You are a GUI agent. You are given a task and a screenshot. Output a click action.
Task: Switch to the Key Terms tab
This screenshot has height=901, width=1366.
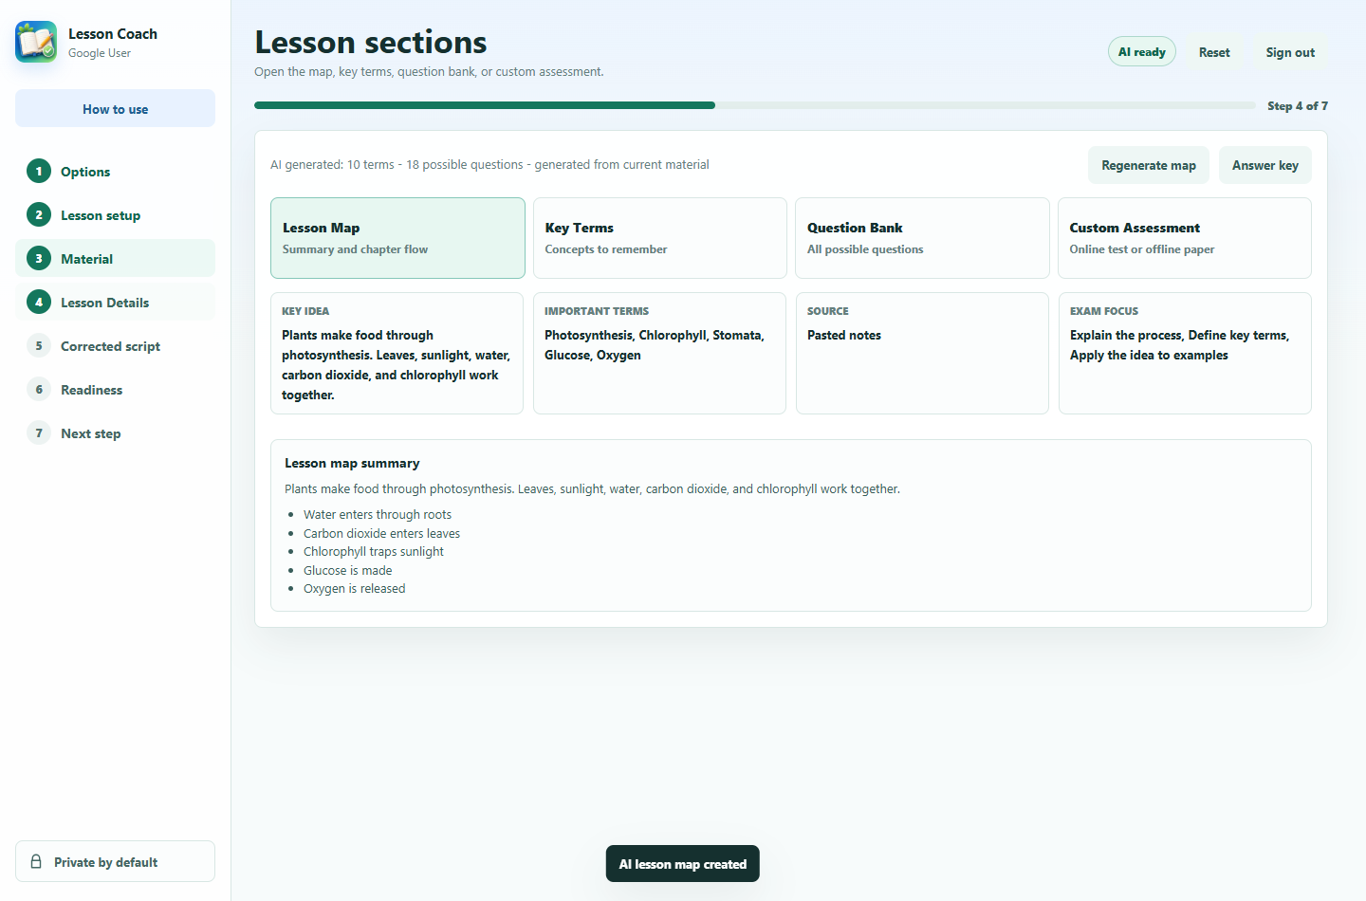pos(659,238)
